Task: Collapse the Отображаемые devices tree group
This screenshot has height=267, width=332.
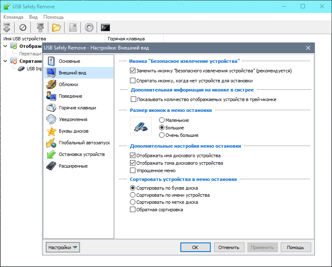Action: pyautogui.click(x=5, y=46)
